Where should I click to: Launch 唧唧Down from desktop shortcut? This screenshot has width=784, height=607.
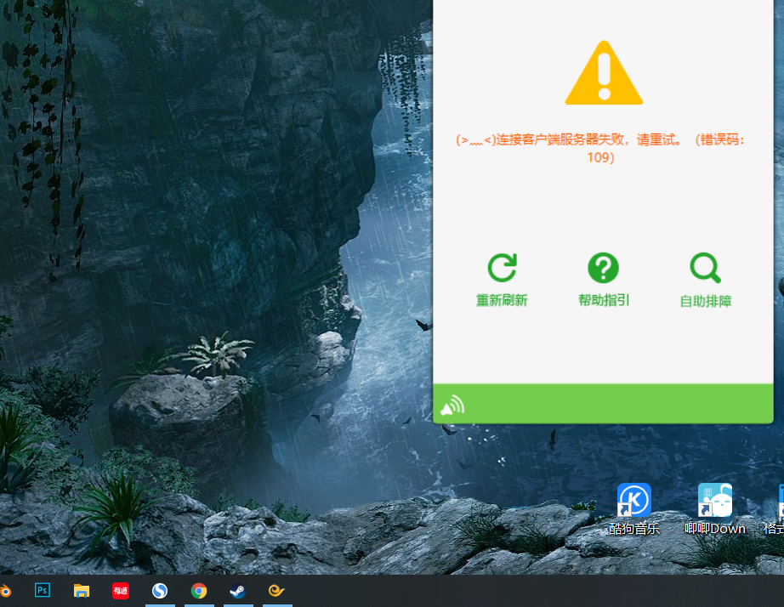pos(714,500)
